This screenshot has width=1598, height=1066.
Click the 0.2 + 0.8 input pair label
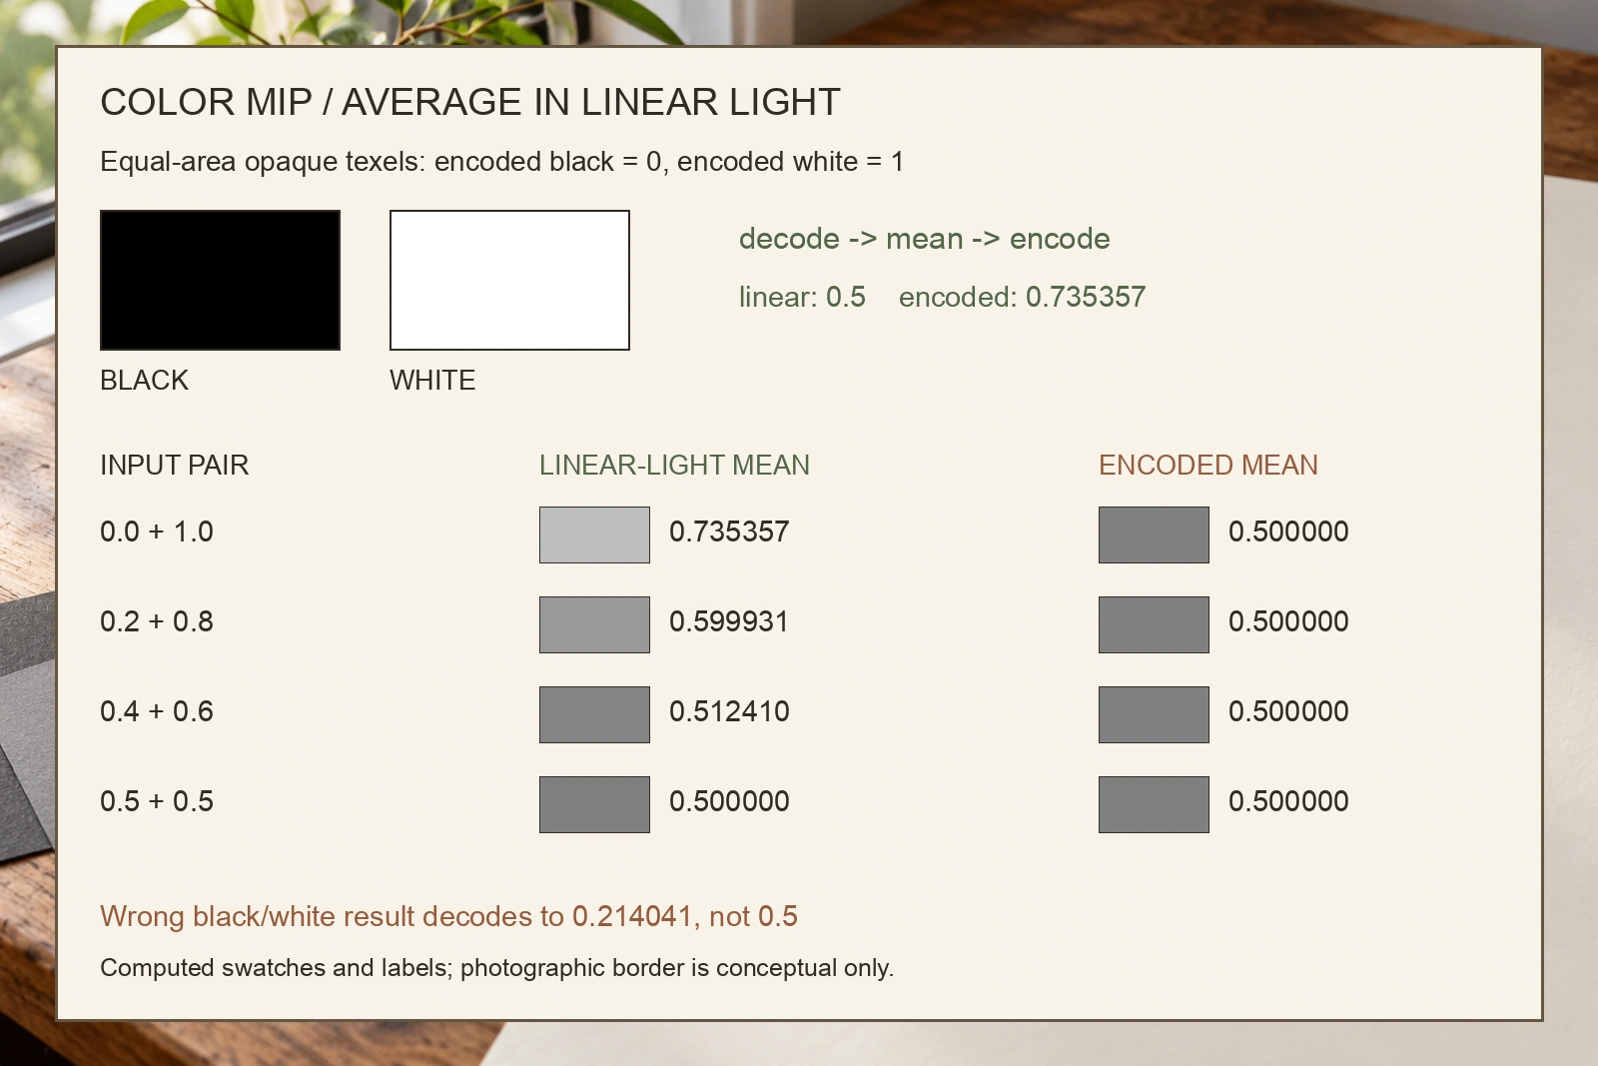pyautogui.click(x=157, y=621)
